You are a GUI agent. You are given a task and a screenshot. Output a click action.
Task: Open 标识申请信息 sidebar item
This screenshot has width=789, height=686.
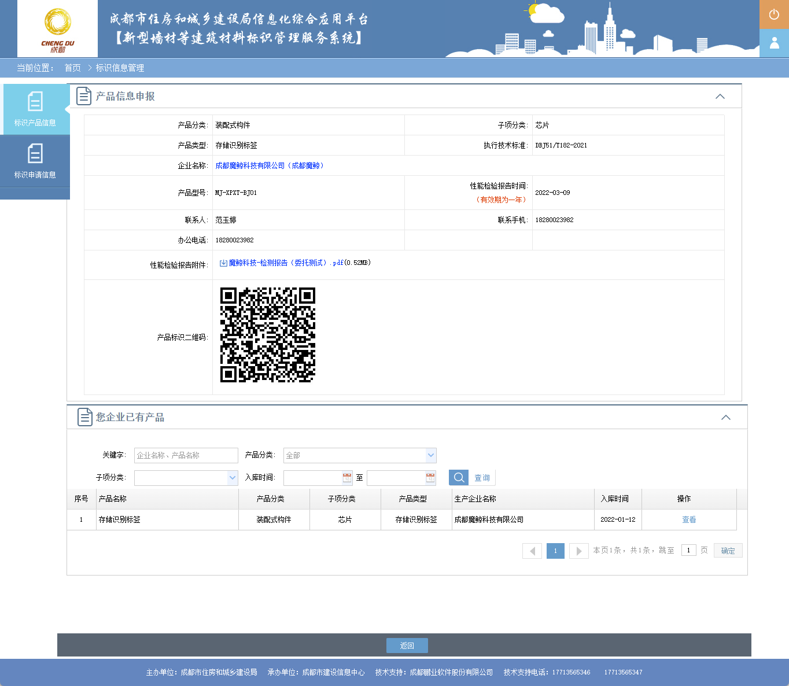coord(35,161)
